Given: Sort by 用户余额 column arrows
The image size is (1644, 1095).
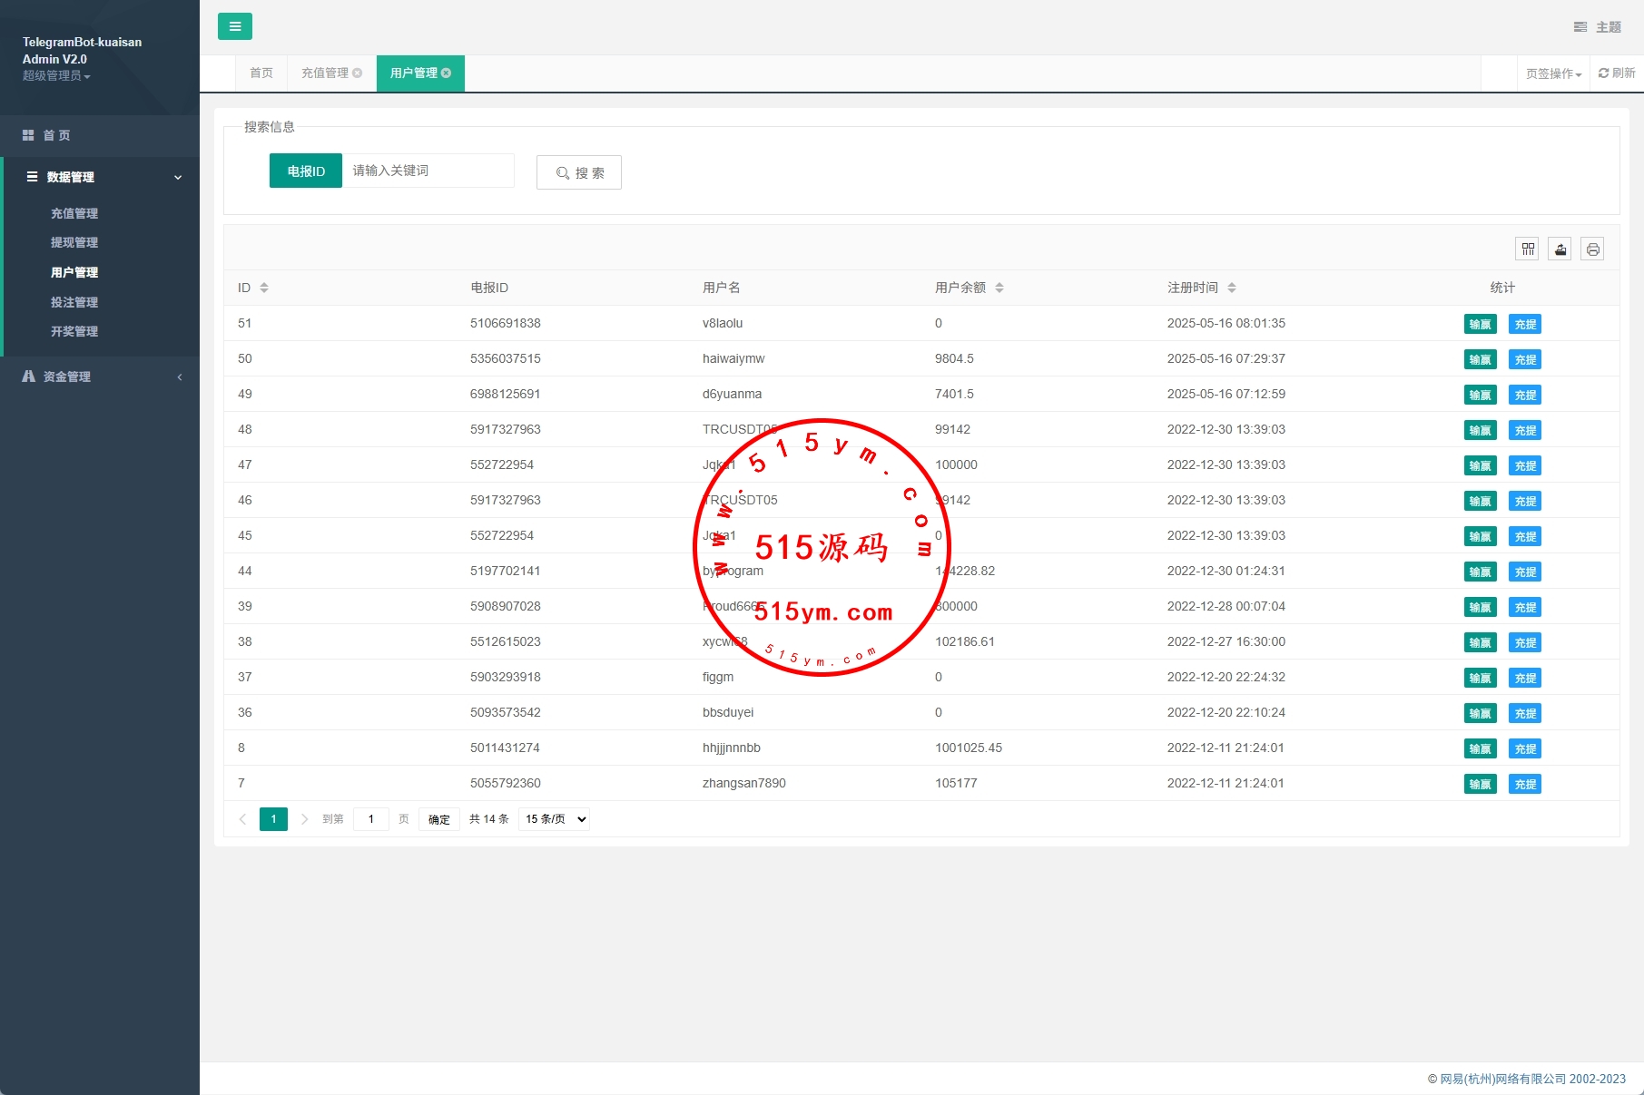Looking at the screenshot, I should pyautogui.click(x=999, y=288).
